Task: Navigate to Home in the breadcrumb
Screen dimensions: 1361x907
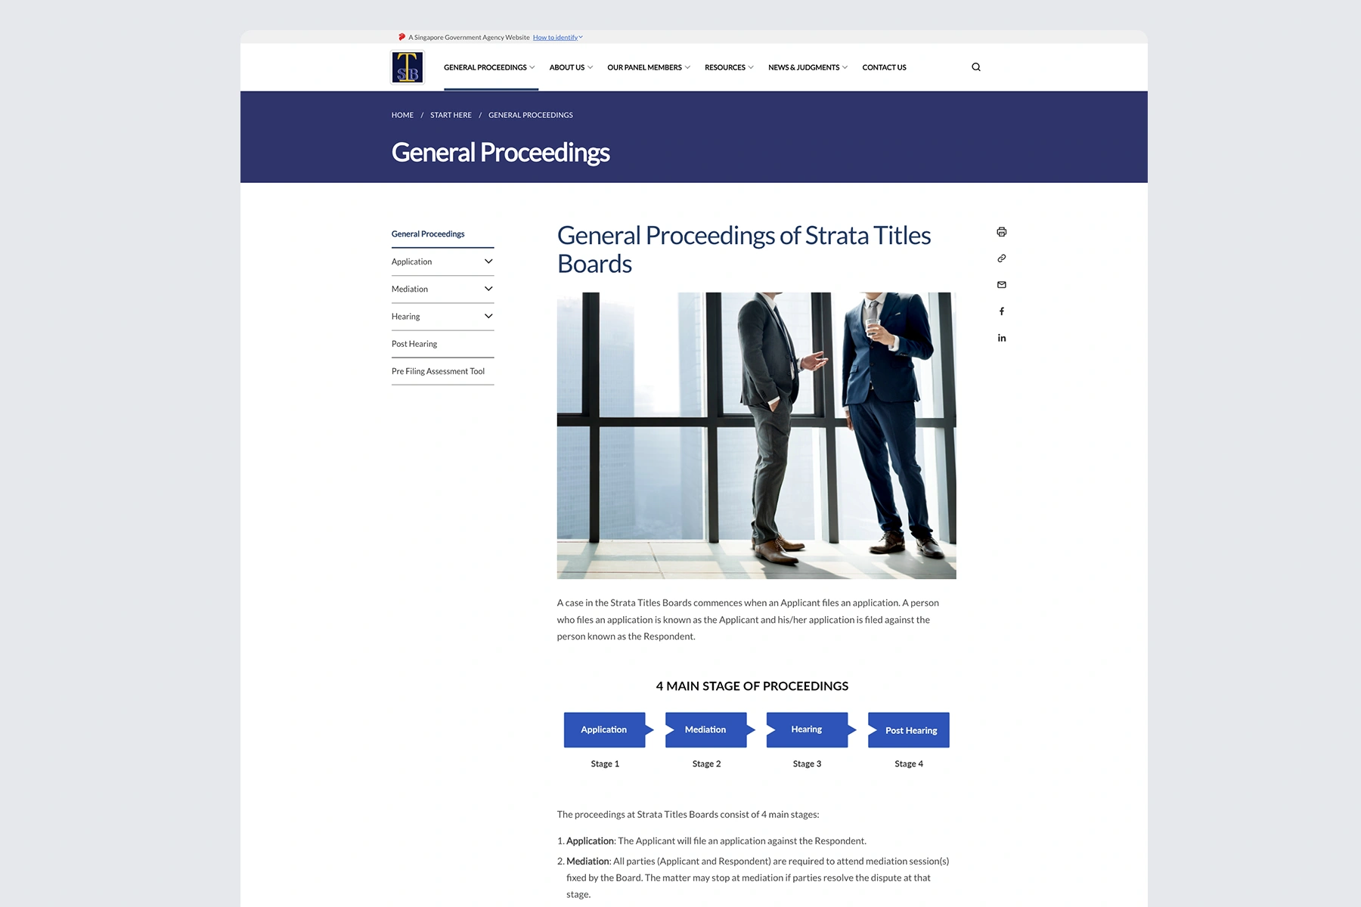Action: tap(402, 115)
